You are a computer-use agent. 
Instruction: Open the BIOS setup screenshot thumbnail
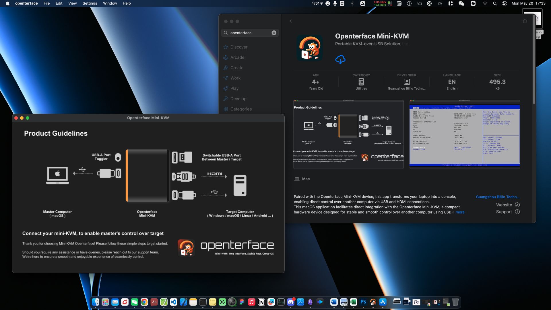tap(465, 134)
